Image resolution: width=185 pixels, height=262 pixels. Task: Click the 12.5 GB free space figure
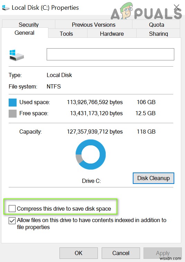coord(145,113)
